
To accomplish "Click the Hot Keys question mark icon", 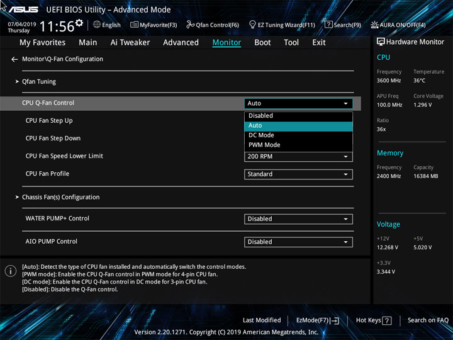I will click(387, 320).
